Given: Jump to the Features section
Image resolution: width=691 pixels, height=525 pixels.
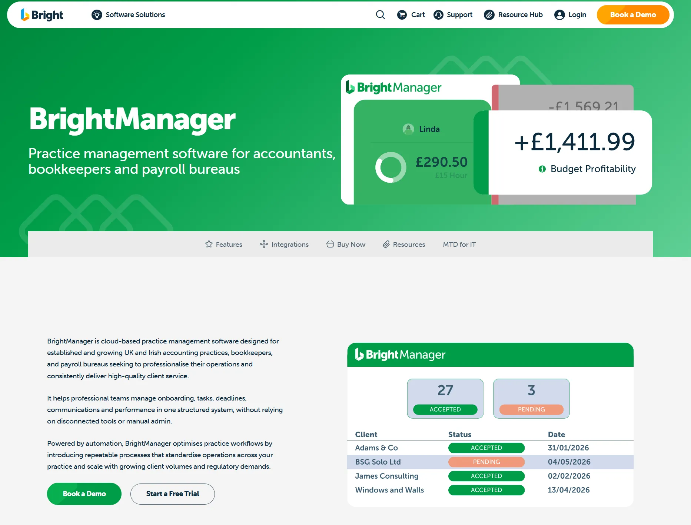Looking at the screenshot, I should [x=223, y=244].
